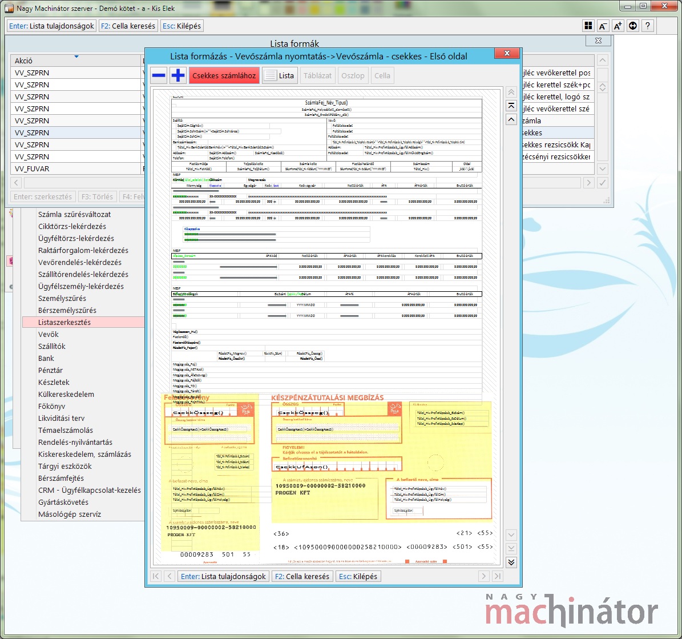Click the round arrow icon beside help
682x639 pixels.
pyautogui.click(x=633, y=26)
